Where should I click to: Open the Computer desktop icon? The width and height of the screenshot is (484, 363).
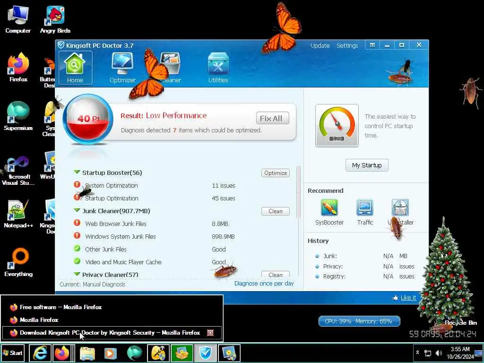18,19
